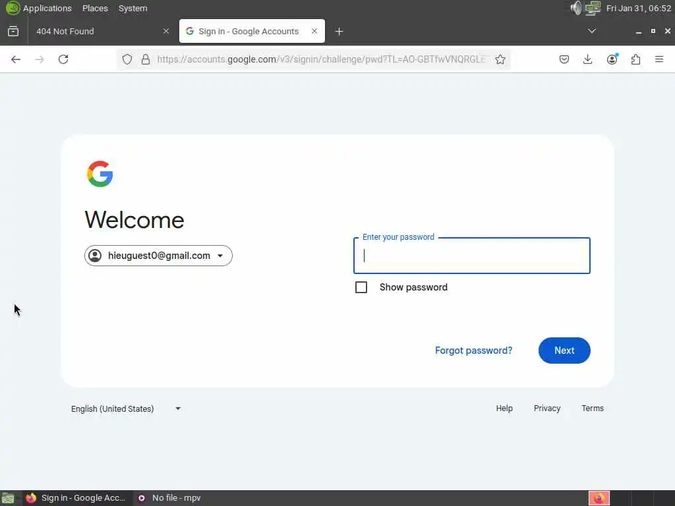Screen dimensions: 675x506
Task: Click the Google logo on sign-in card
Action: 100,174
